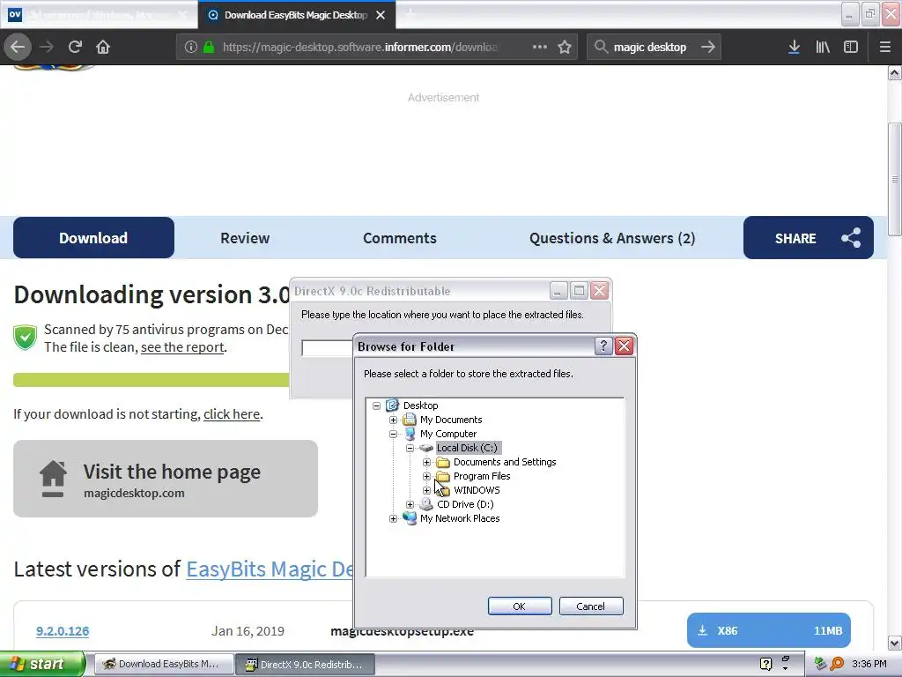Bookmark this page with the star icon

click(565, 47)
